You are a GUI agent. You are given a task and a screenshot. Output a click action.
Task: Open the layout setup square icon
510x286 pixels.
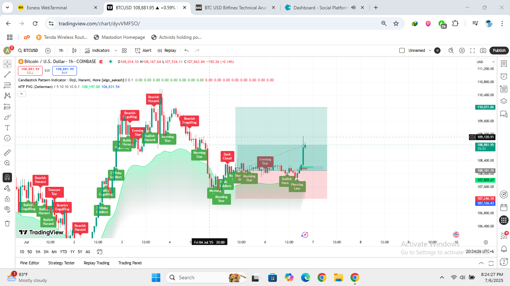[402, 50]
